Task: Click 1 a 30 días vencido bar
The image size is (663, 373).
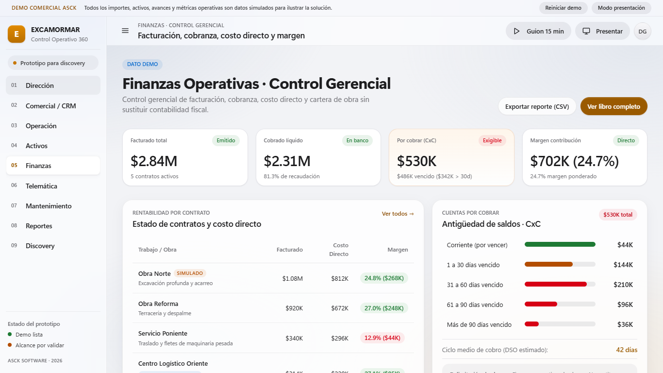Action: 560,264
